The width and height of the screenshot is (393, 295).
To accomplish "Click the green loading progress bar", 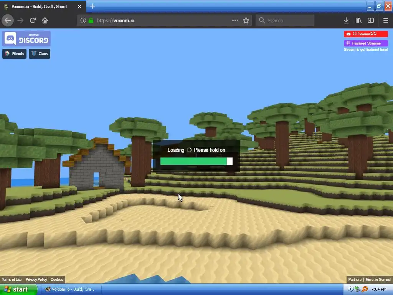I will (196, 161).
